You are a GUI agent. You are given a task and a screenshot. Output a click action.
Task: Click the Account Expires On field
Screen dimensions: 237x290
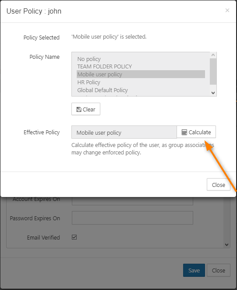pyautogui.click(x=132, y=201)
